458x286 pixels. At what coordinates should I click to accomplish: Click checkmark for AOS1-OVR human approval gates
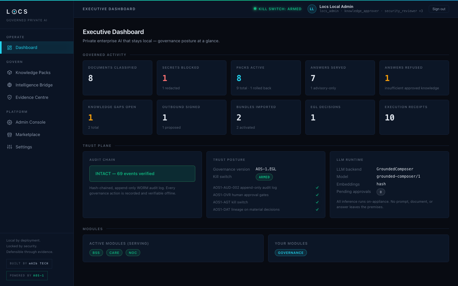click(x=317, y=195)
